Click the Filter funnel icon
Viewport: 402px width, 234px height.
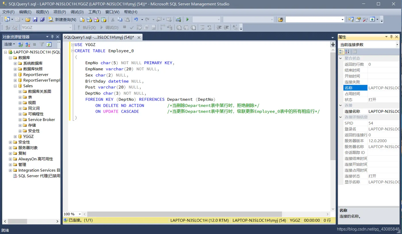point(42,44)
